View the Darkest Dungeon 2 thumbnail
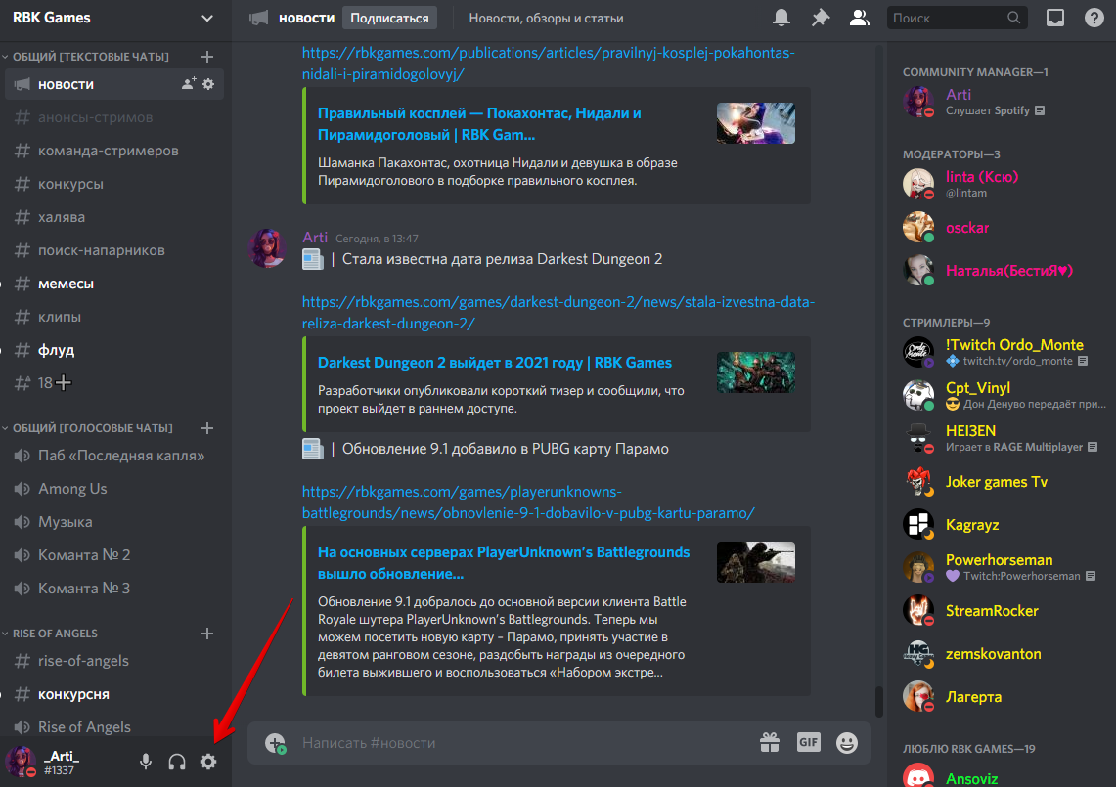Image resolution: width=1116 pixels, height=787 pixels. pos(756,372)
